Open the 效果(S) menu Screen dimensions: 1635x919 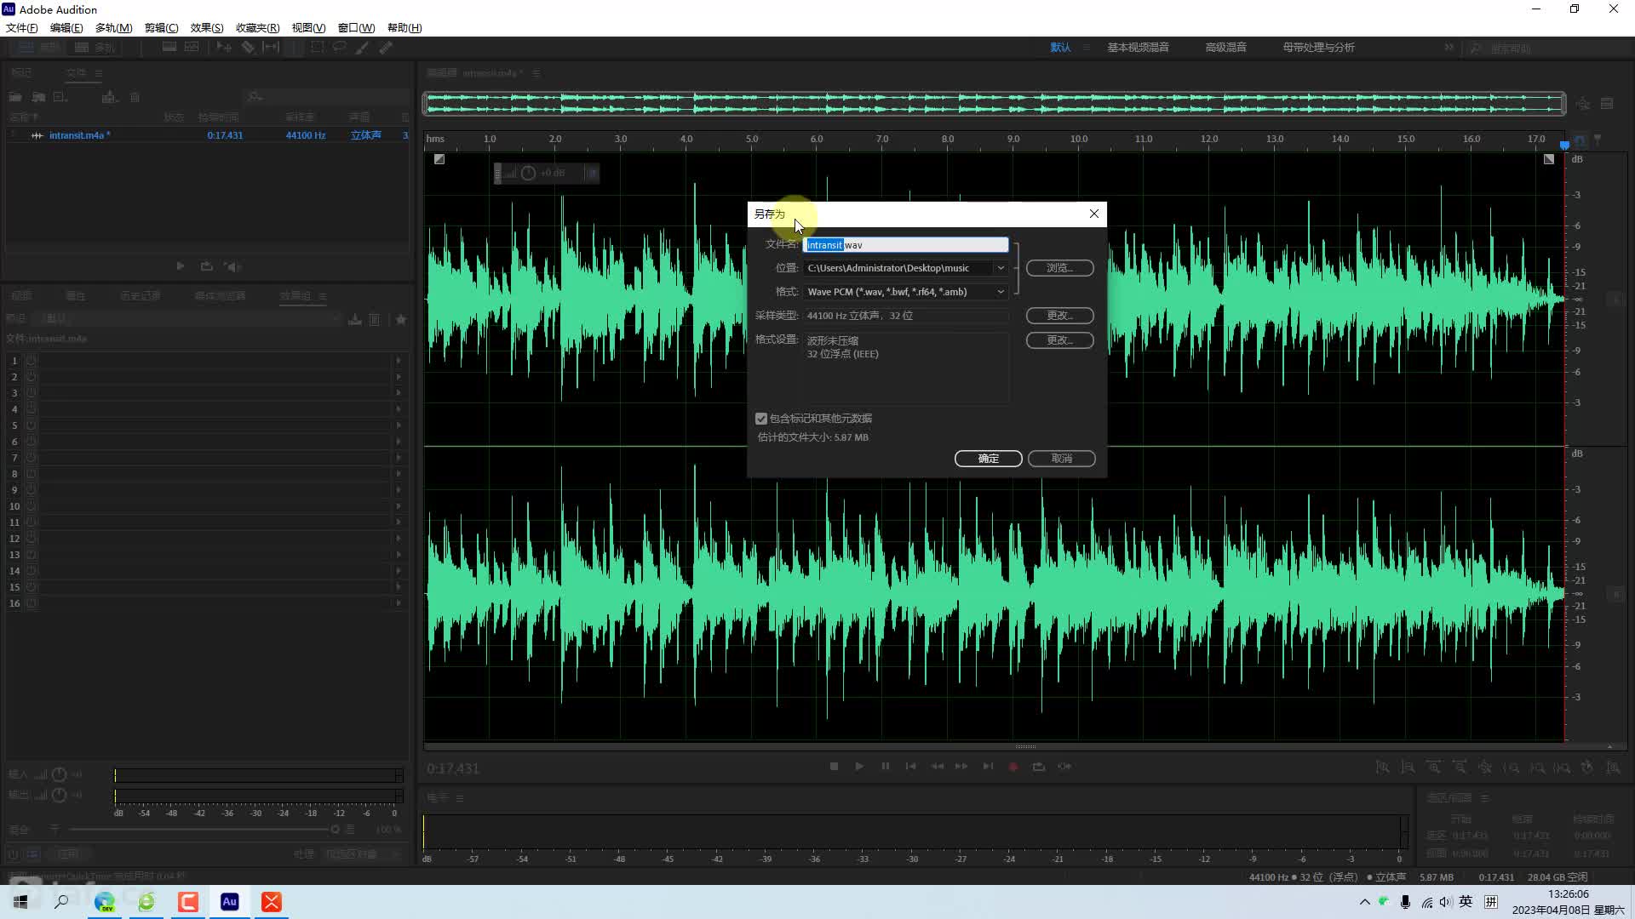[x=207, y=28]
